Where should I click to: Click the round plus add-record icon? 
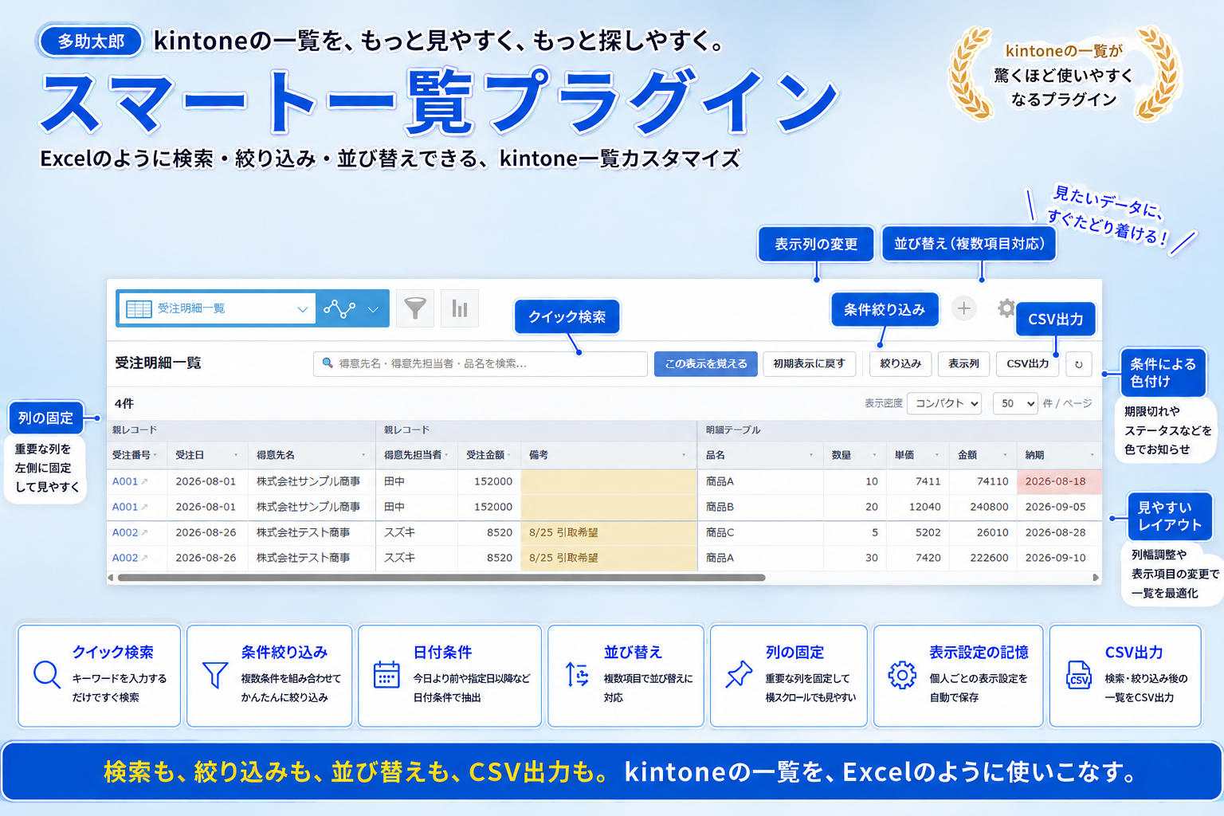click(963, 308)
